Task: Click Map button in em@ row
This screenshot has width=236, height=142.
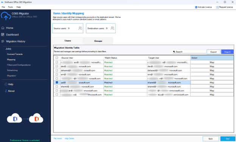Action: [x=212, y=74]
